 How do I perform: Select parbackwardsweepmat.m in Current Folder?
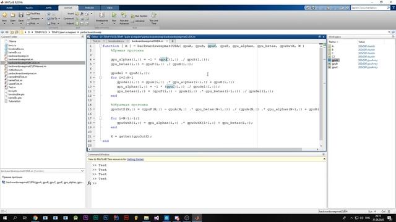pyautogui.click(x=22, y=73)
